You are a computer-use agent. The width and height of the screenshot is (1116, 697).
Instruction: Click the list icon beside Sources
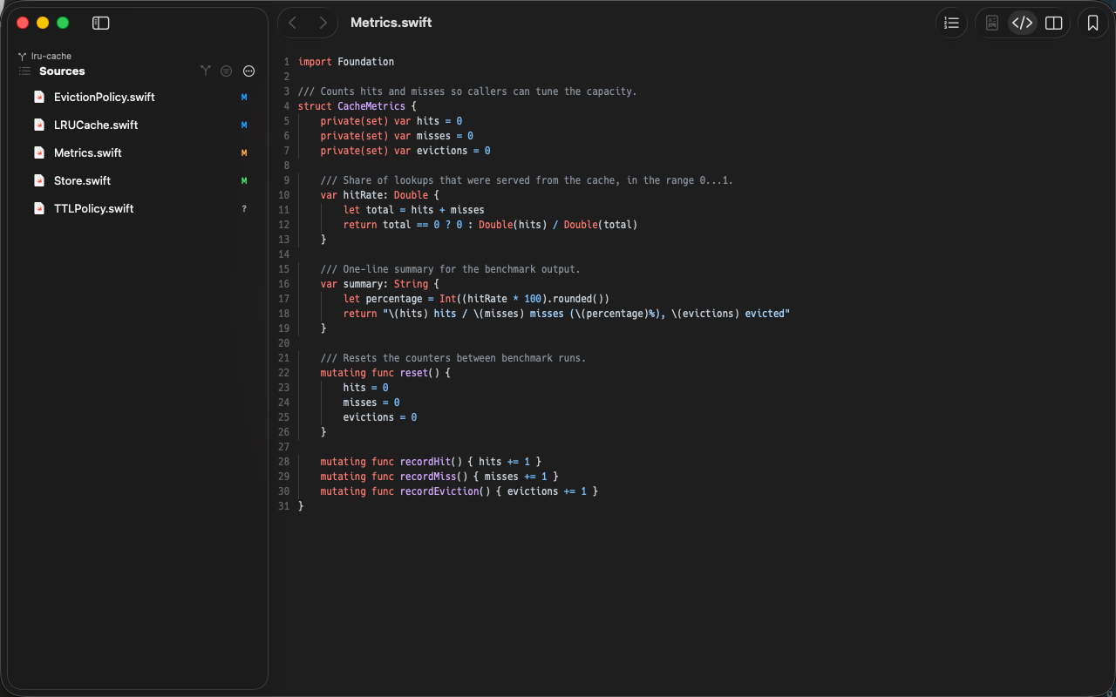point(24,71)
